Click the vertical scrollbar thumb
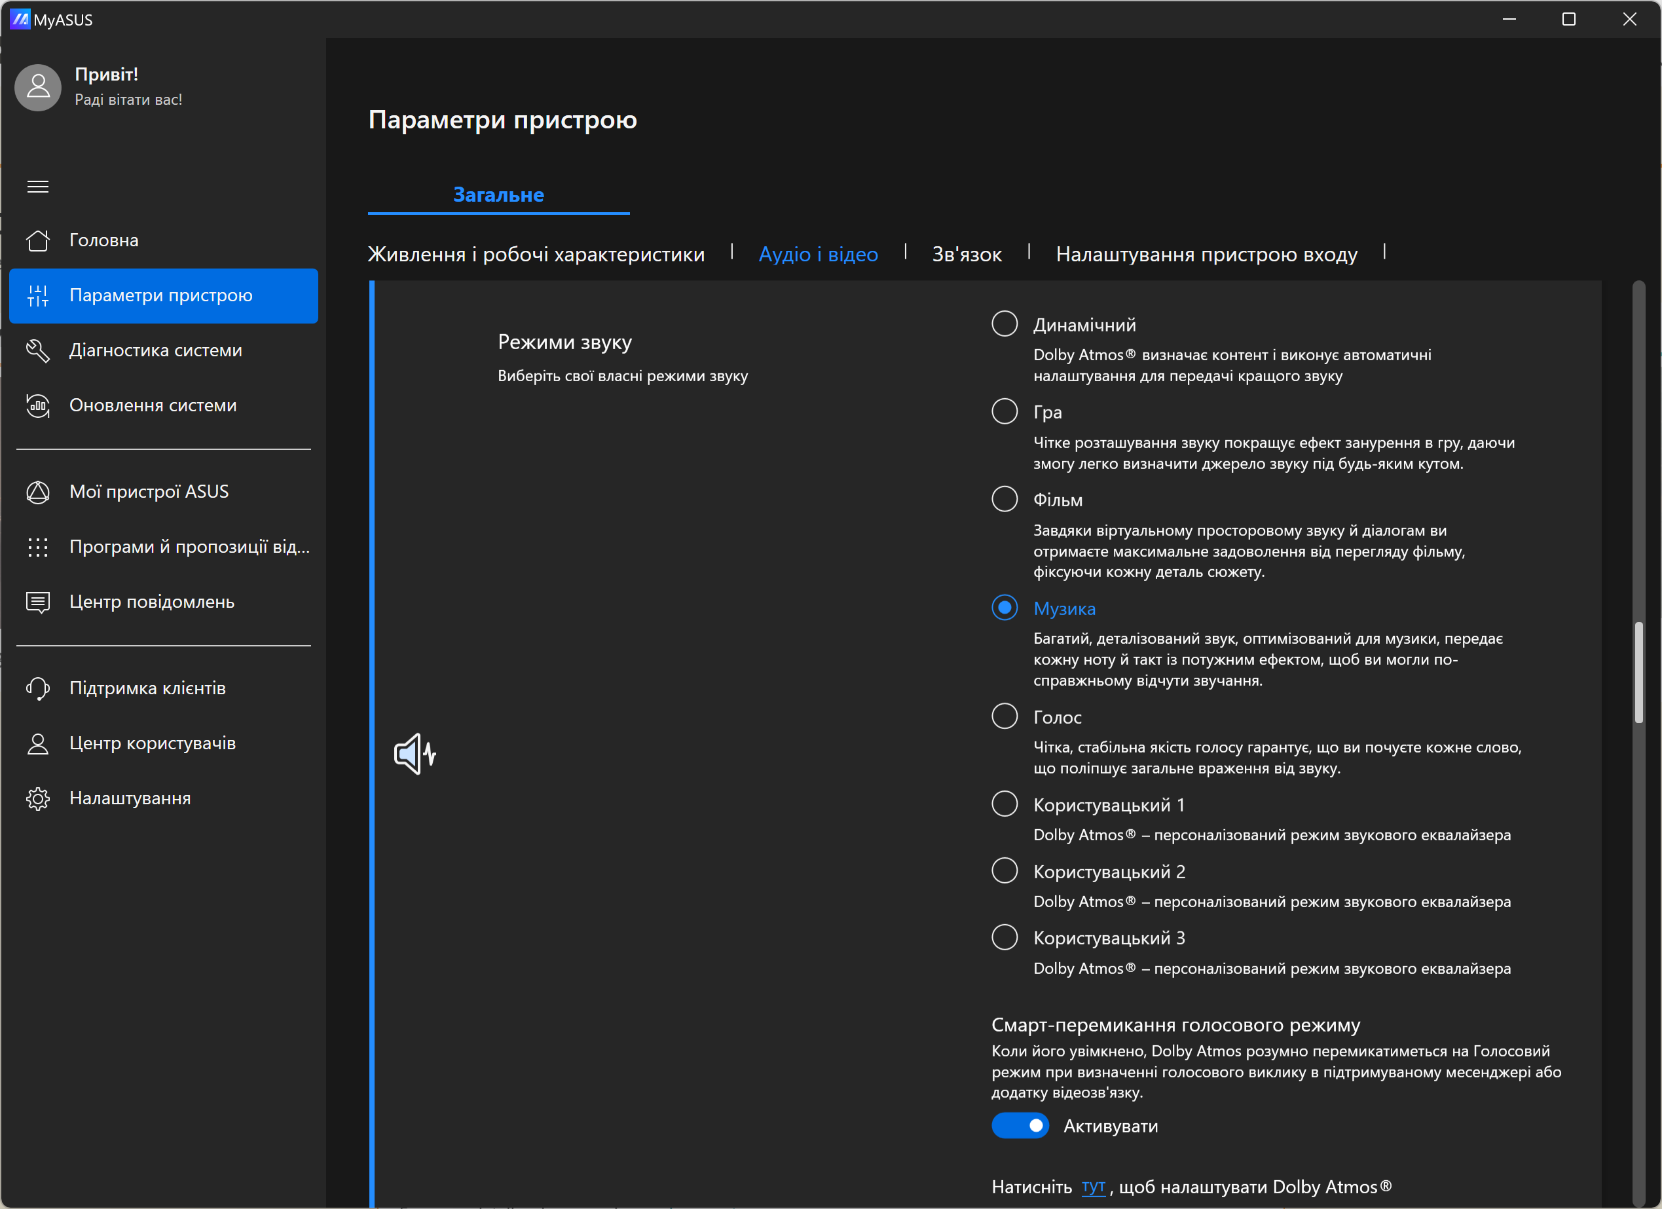The height and width of the screenshot is (1209, 1662). click(1638, 672)
